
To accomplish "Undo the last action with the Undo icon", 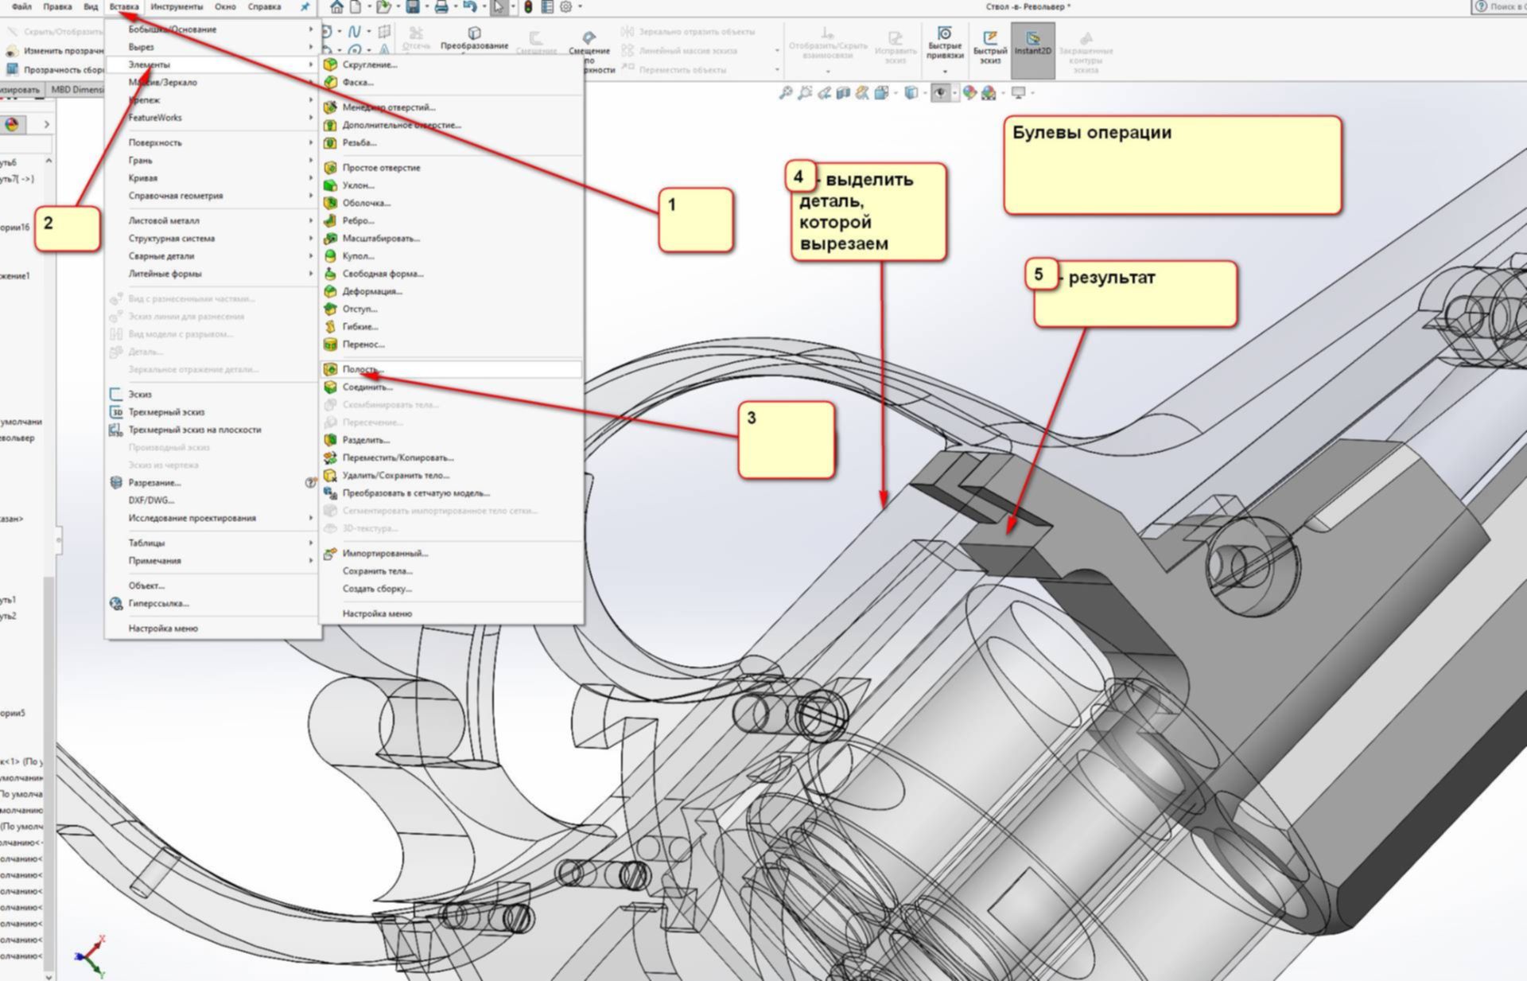I will click(x=470, y=7).
